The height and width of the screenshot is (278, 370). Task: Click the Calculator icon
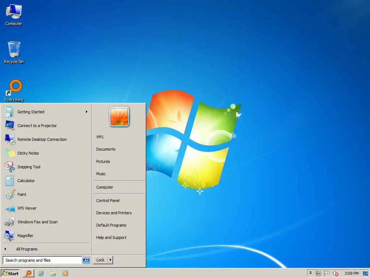[9, 181]
